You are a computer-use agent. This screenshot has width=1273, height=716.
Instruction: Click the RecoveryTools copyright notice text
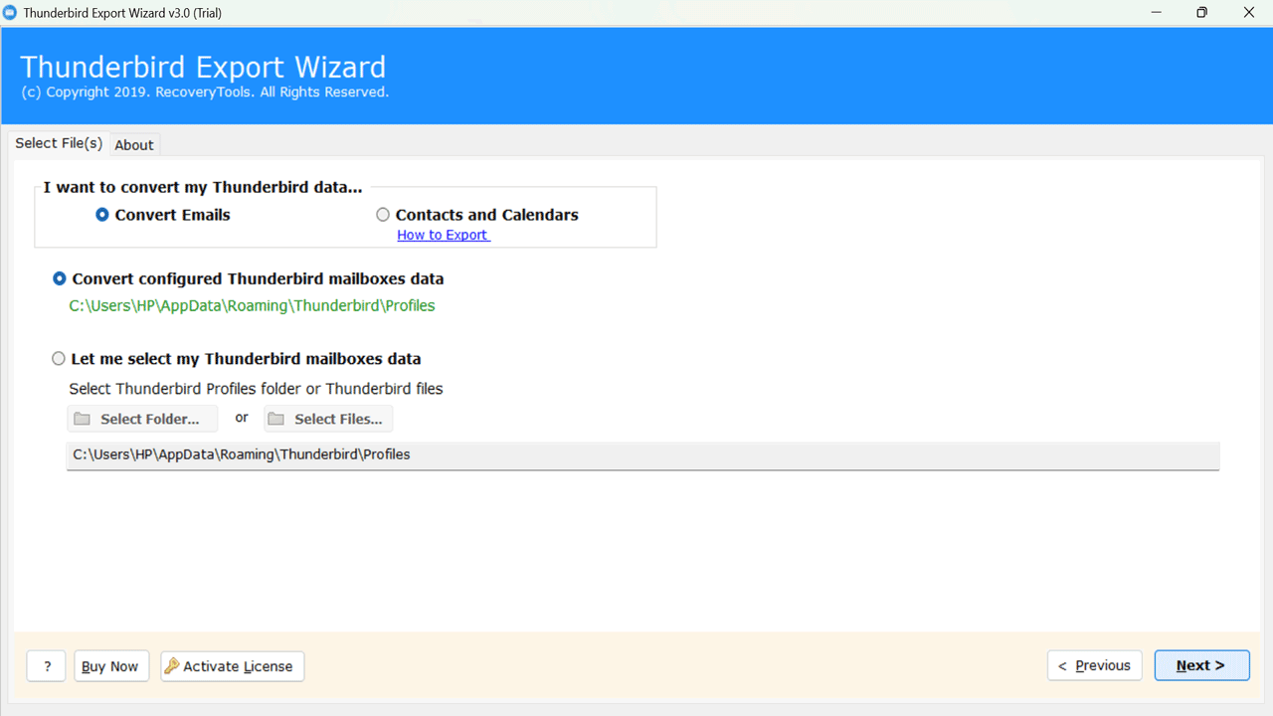tap(205, 92)
